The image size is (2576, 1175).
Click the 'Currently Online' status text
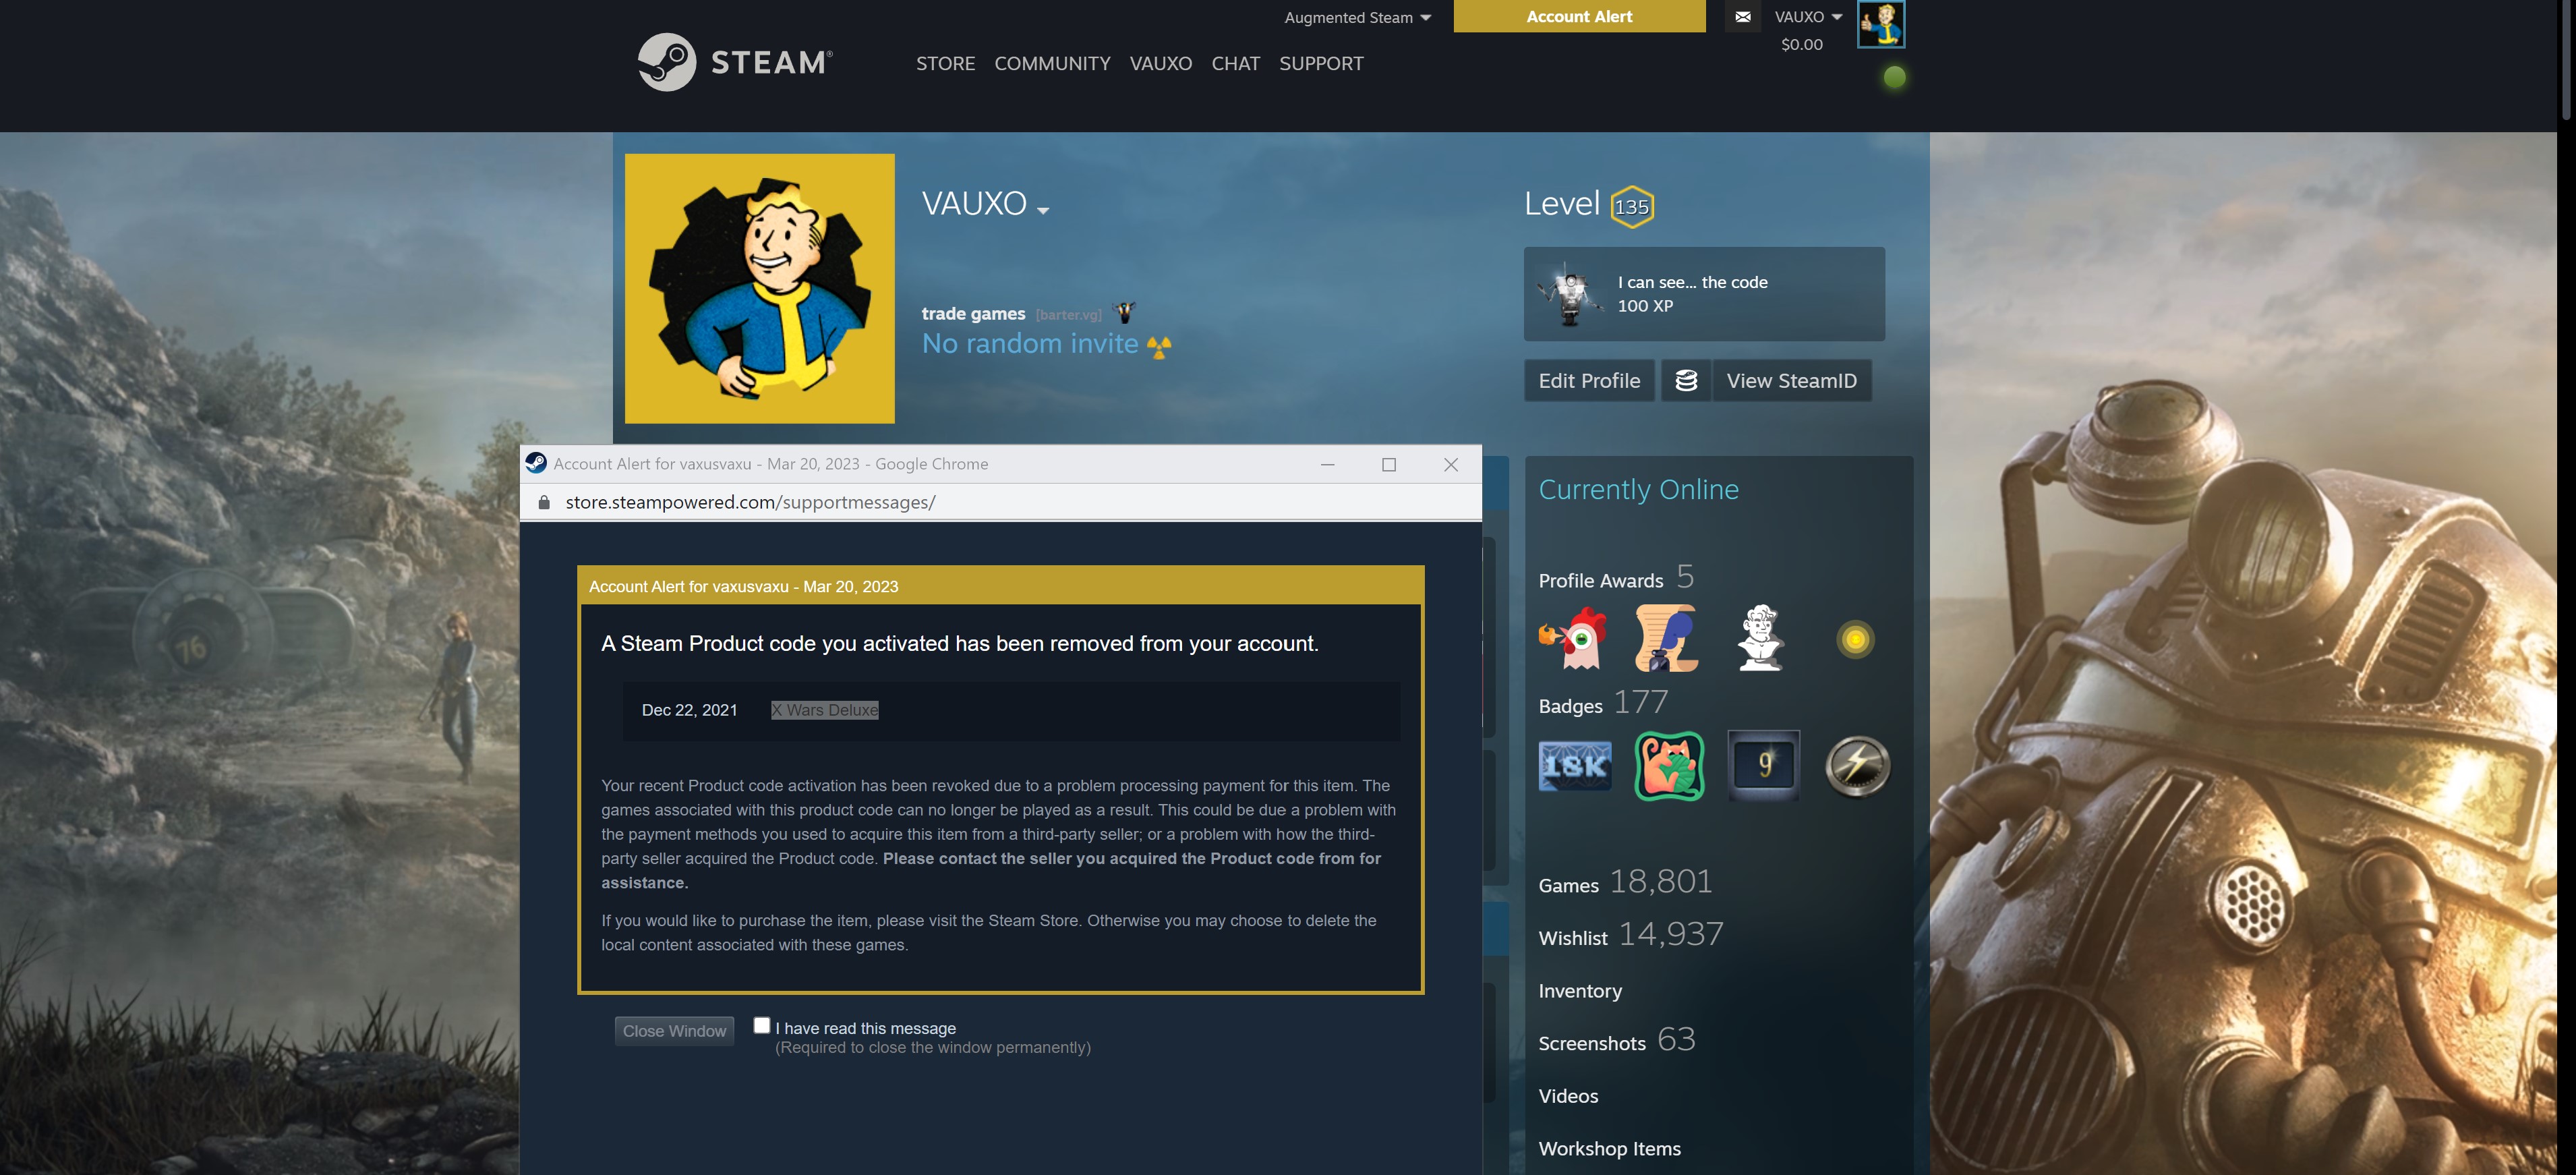pyautogui.click(x=1638, y=489)
